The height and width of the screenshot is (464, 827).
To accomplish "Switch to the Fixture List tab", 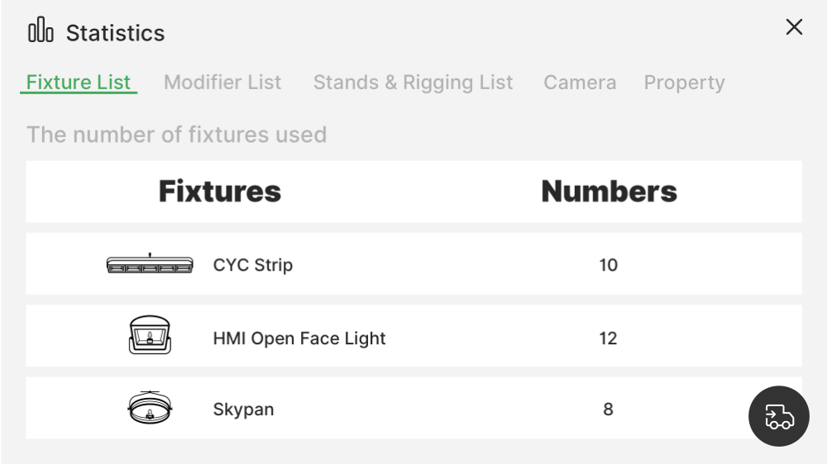I will (79, 83).
